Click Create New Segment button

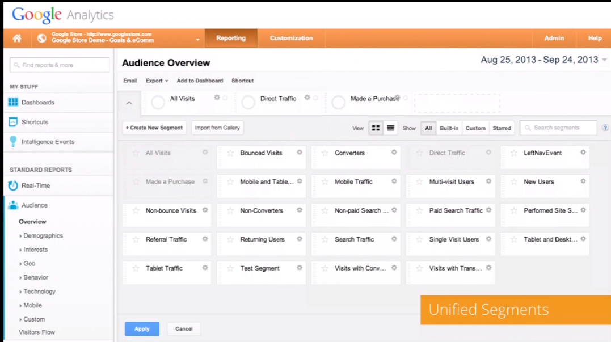[x=154, y=128]
